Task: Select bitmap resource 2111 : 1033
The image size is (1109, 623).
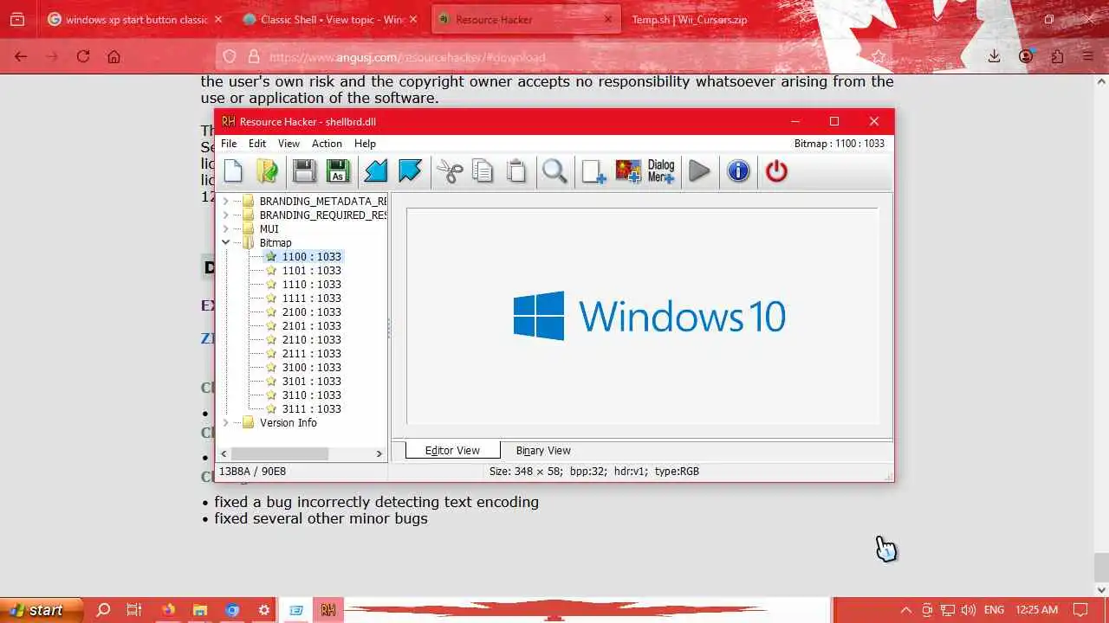Action: [x=311, y=353]
